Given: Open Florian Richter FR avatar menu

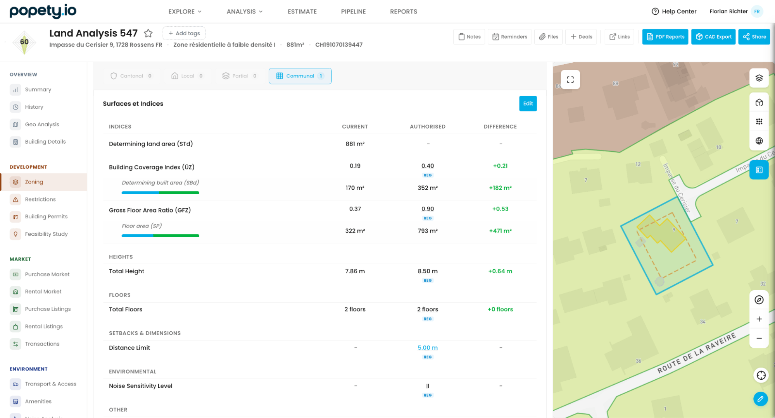Looking at the screenshot, I should click(757, 11).
